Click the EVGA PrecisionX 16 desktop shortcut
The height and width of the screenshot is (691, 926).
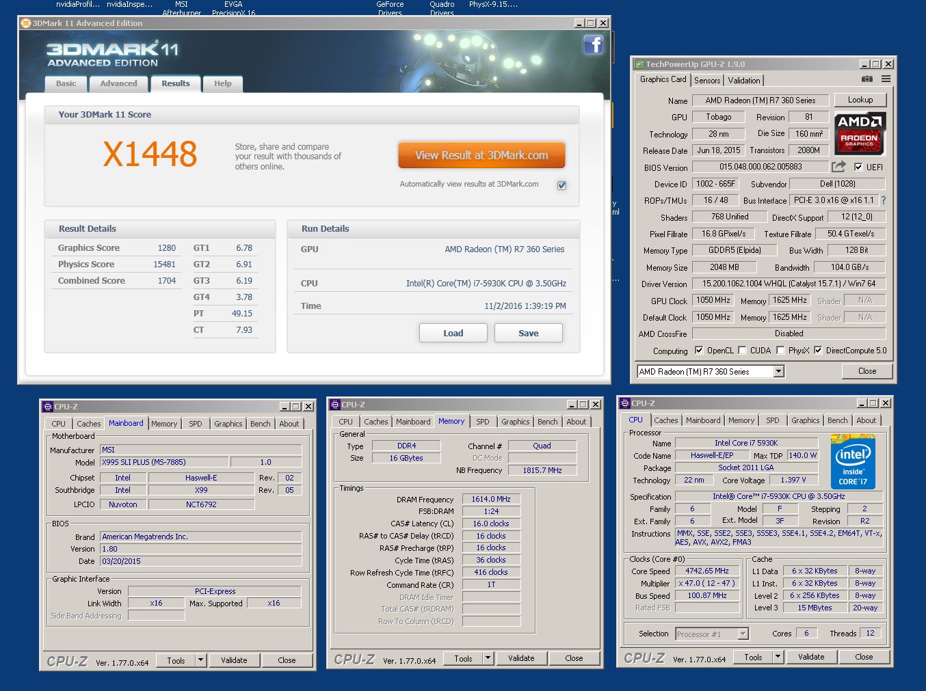(x=233, y=8)
